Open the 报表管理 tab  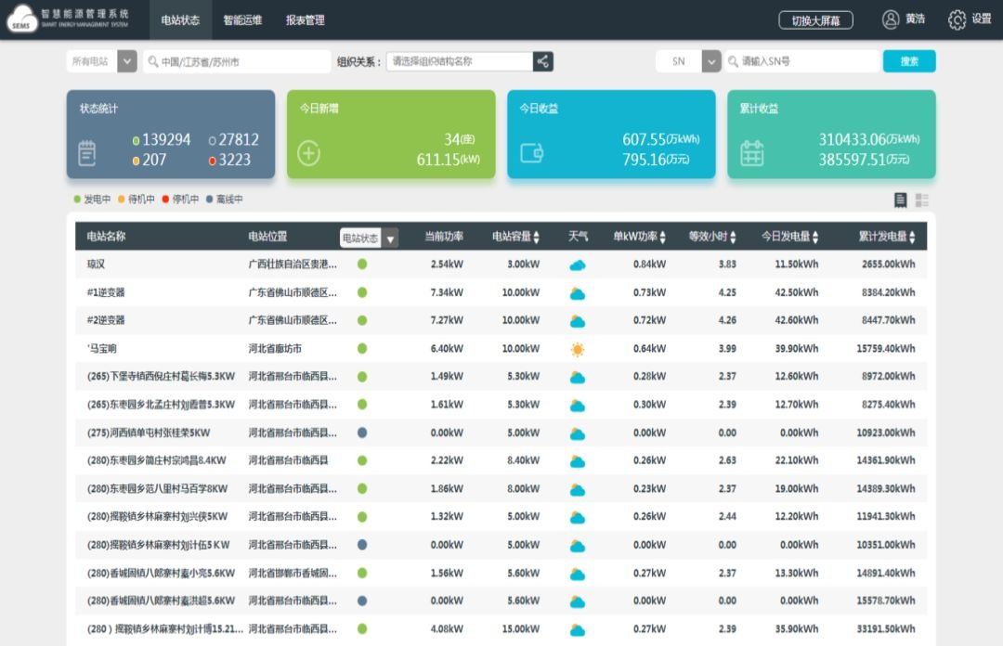(x=305, y=19)
